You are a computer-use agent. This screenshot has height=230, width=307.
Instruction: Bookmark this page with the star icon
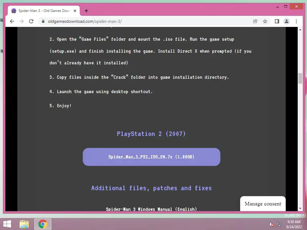[265, 21]
